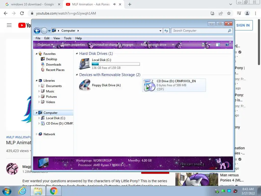Click the taskbar clock showing 8:43 AM

point(248,191)
